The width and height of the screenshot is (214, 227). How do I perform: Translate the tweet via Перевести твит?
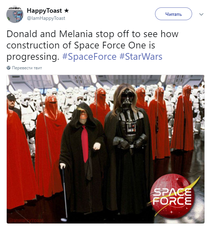click(27, 68)
